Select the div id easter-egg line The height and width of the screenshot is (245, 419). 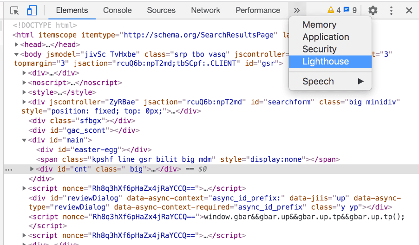click(94, 150)
